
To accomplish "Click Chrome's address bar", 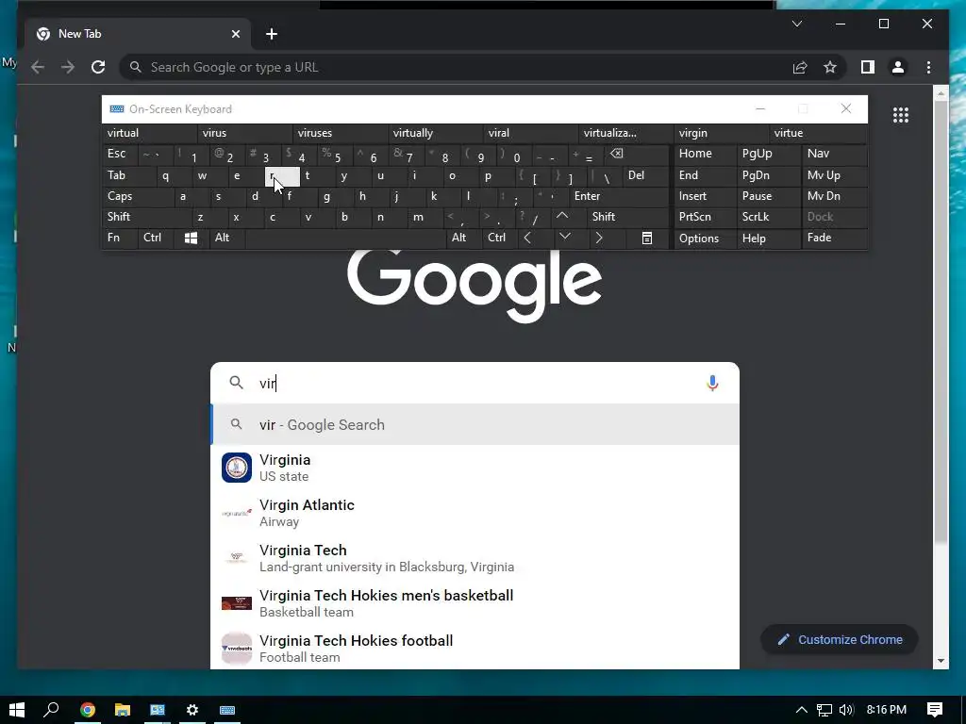I will 456,67.
